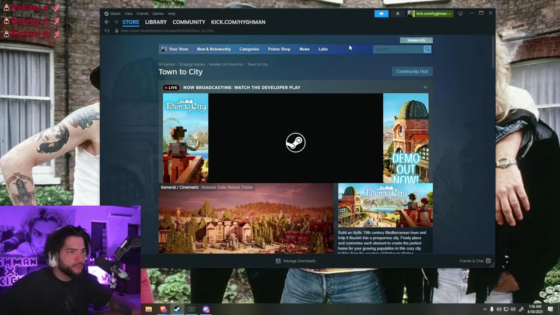Open the Steam announcements megaphone button

click(x=381, y=14)
